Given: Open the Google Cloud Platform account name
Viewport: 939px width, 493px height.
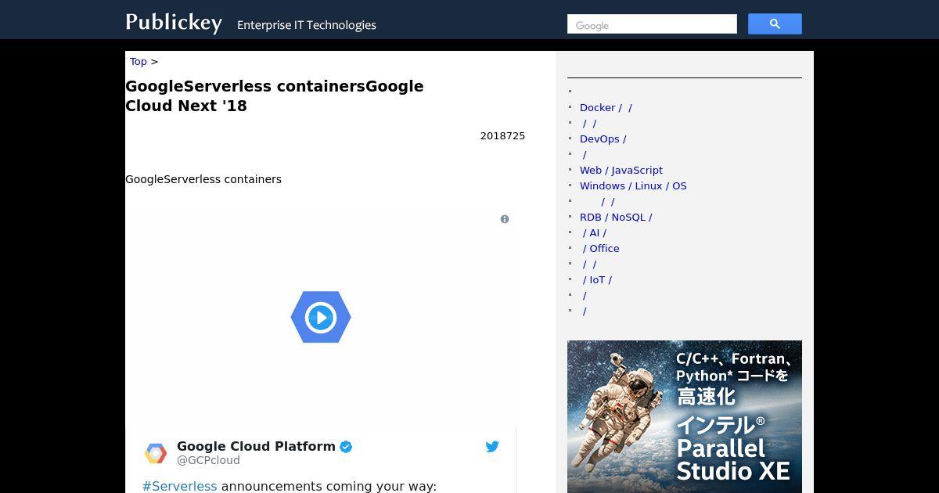Looking at the screenshot, I should (256, 446).
